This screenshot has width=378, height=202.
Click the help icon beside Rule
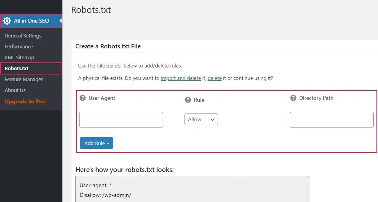188,100
